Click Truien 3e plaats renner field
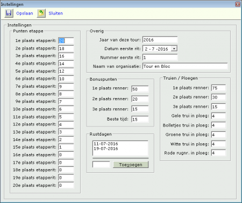 (218, 107)
